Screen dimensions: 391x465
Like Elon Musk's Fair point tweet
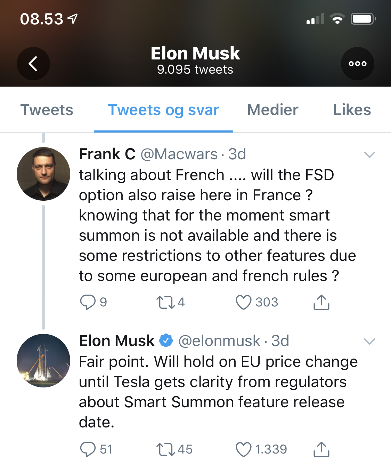(x=243, y=449)
